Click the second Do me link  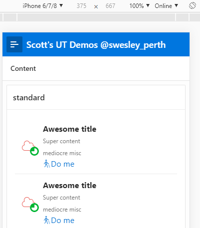(x=63, y=221)
